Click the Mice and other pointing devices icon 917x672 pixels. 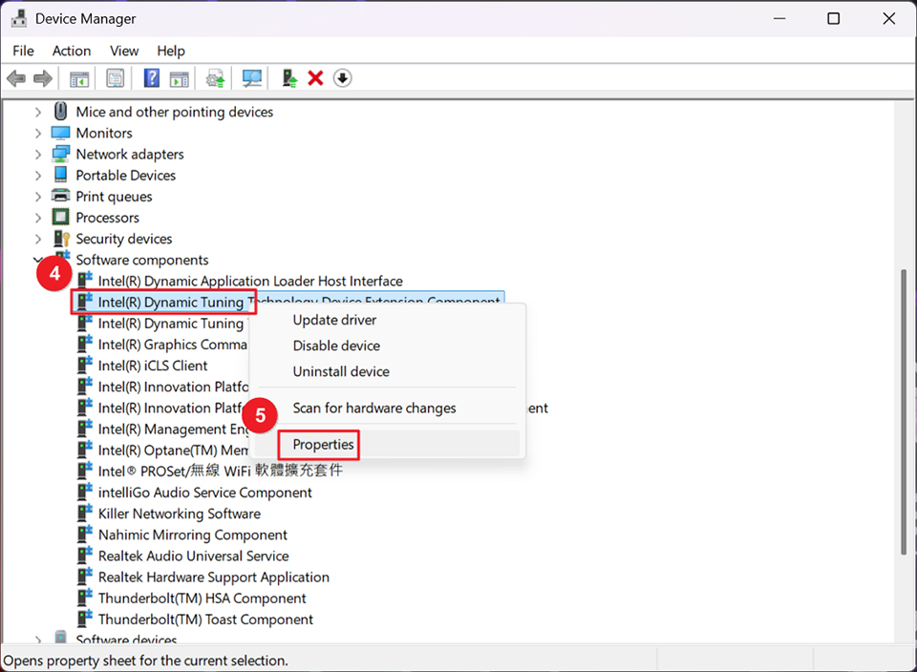60,111
